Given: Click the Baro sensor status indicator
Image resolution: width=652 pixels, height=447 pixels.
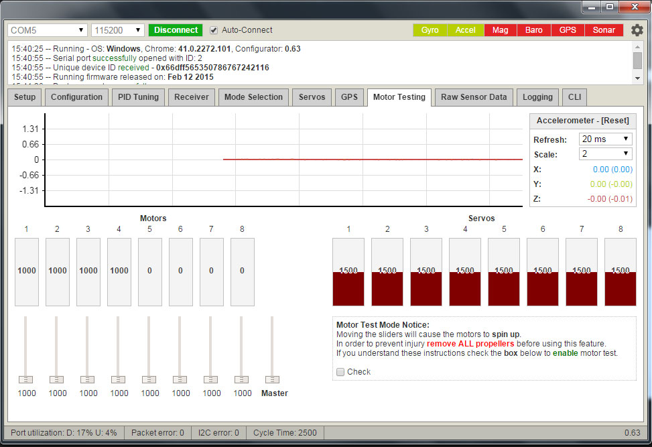Looking at the screenshot, I should tap(534, 30).
